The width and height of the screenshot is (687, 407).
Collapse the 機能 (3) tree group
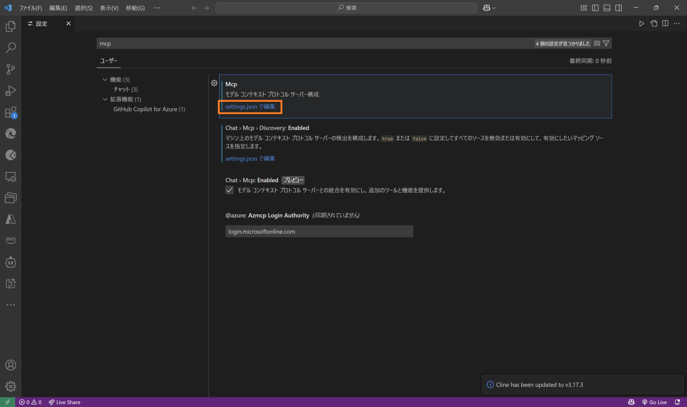[105, 80]
